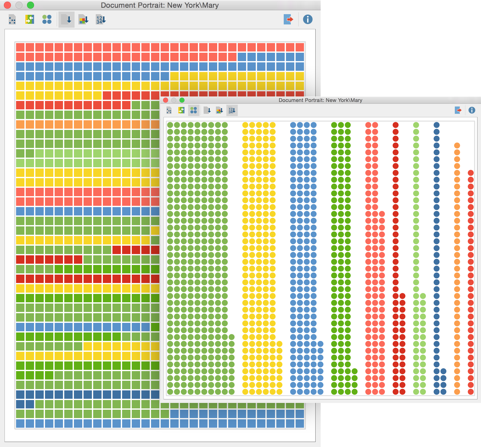Open info button in back window toolbar
The width and height of the screenshot is (481, 447).
pos(308,19)
